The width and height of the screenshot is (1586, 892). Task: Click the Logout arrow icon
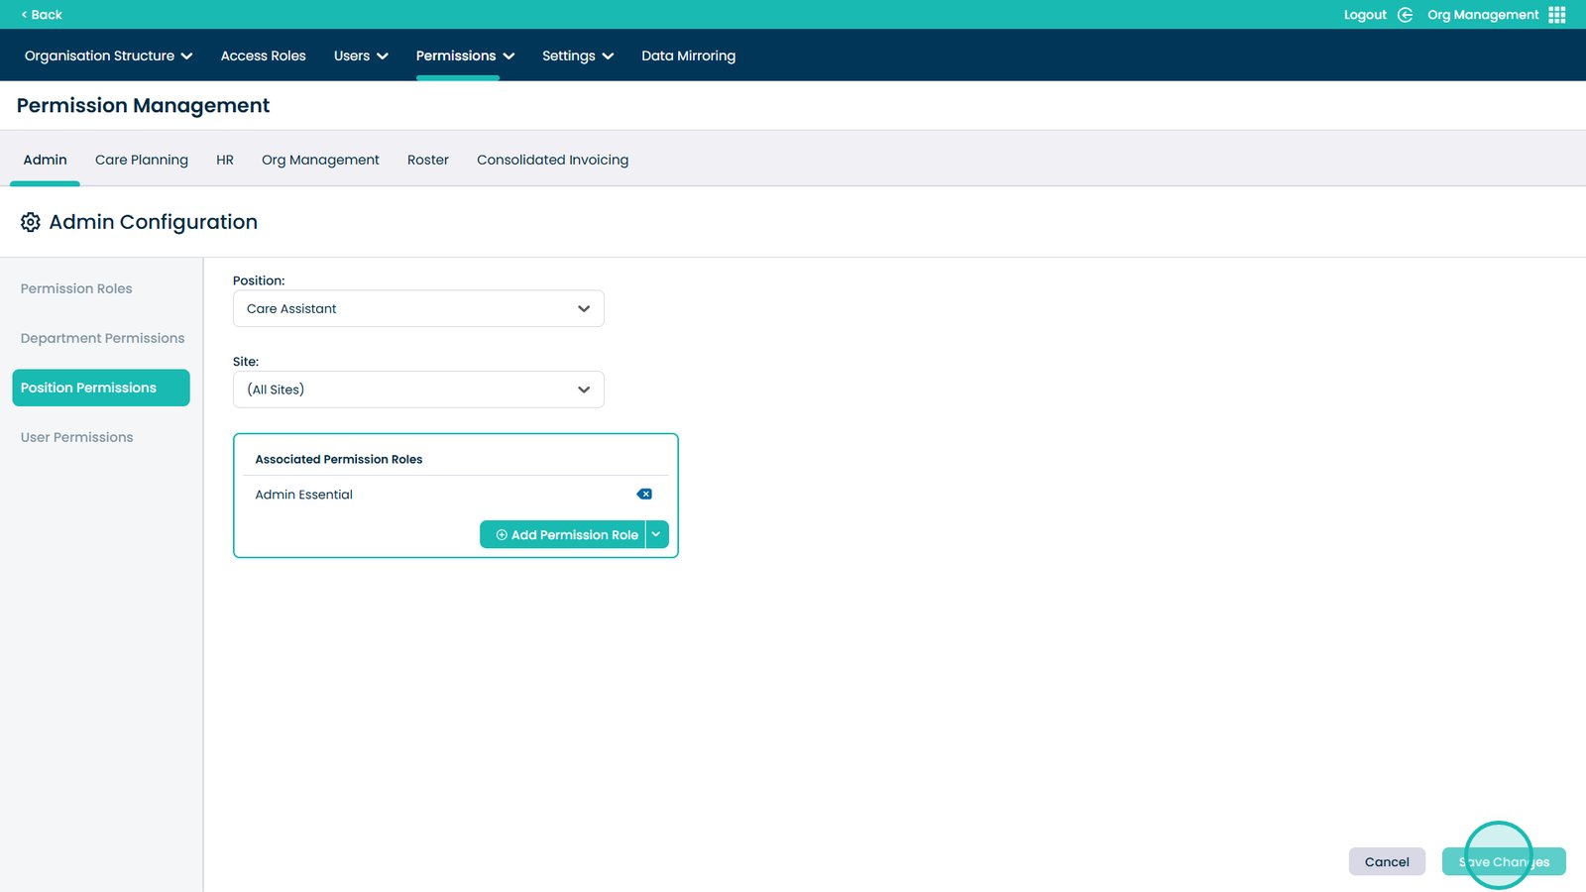(x=1405, y=15)
